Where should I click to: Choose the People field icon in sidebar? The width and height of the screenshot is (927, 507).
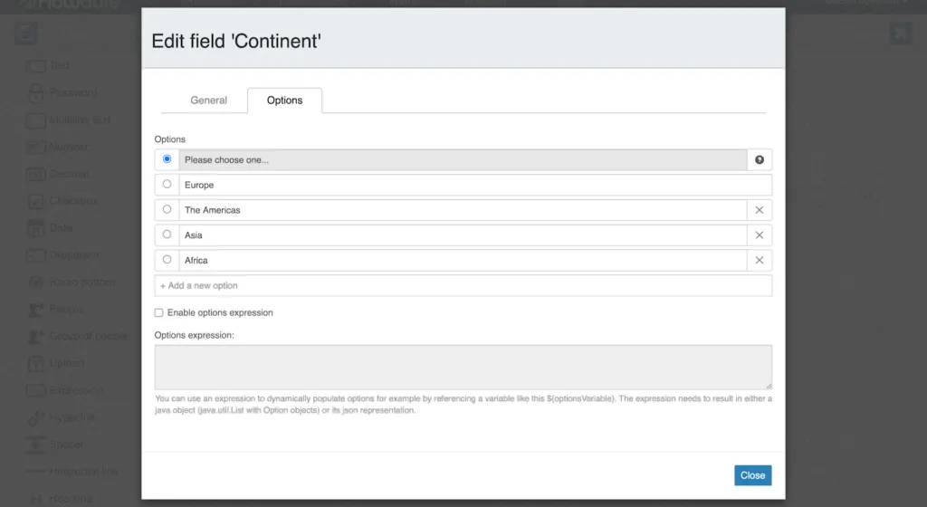tap(35, 309)
